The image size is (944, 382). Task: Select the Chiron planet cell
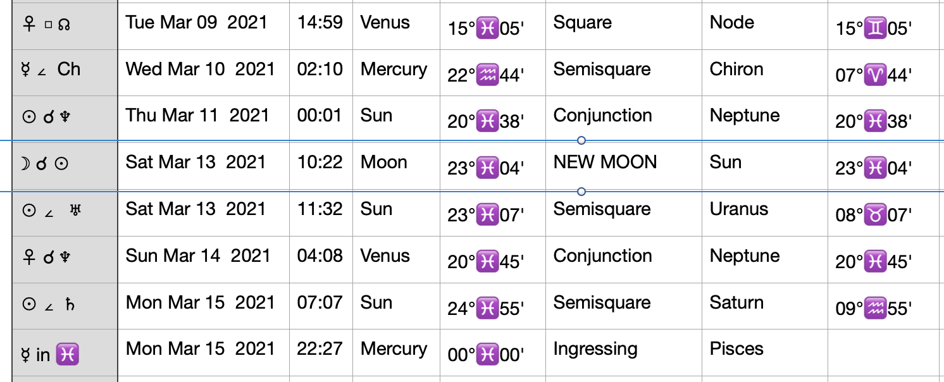[x=765, y=70]
